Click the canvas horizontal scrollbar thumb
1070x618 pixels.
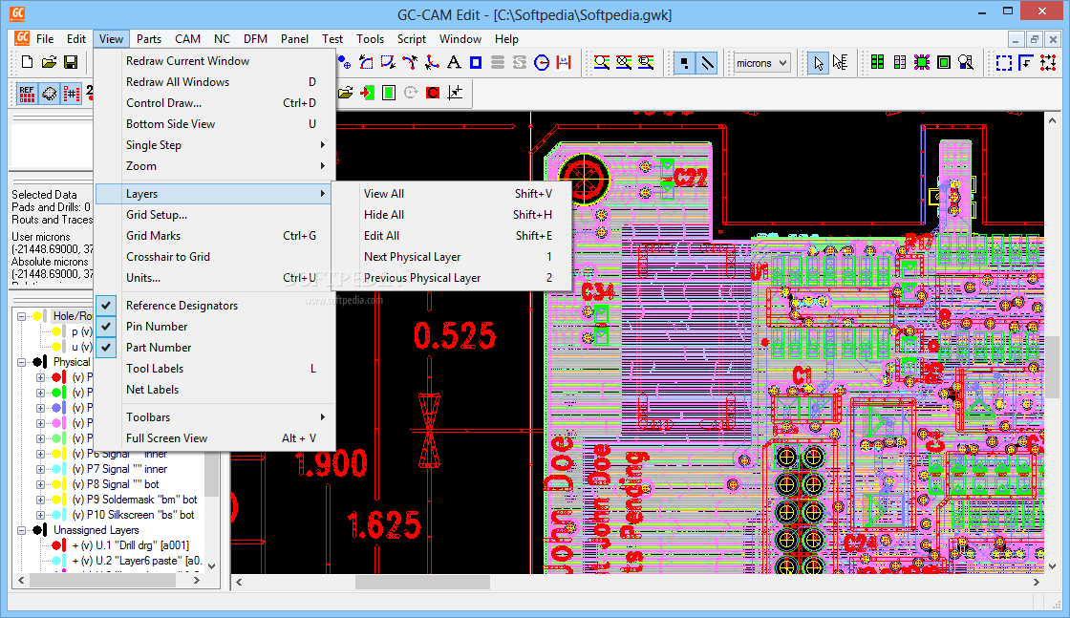pyautogui.click(x=422, y=583)
